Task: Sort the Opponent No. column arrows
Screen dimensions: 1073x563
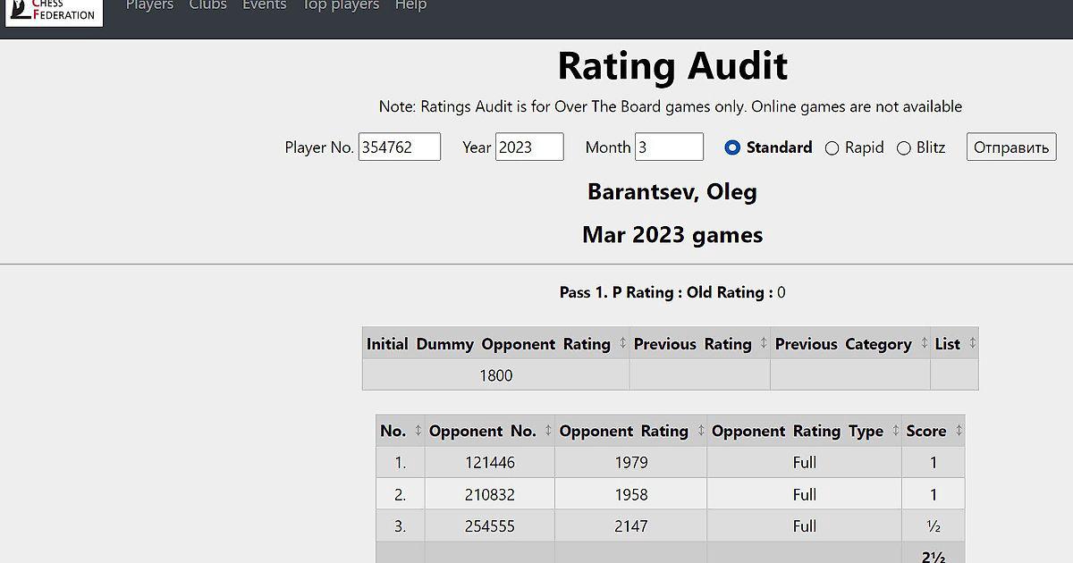Action: click(548, 431)
